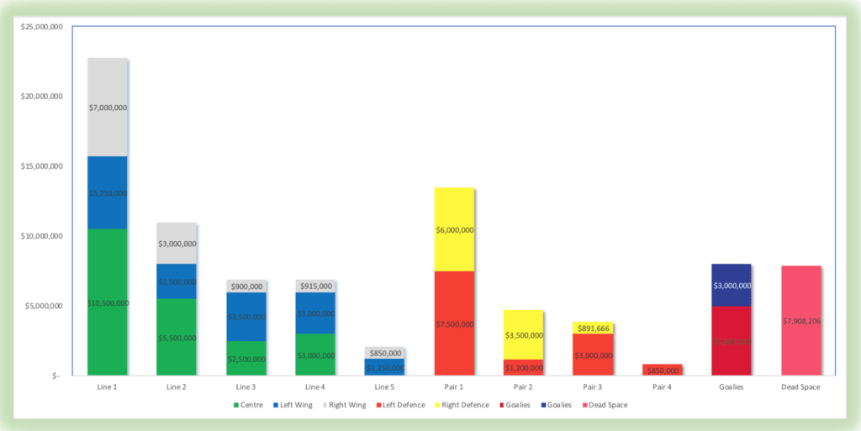
Task: Select the Dead Space legend entry
Action: [607, 405]
